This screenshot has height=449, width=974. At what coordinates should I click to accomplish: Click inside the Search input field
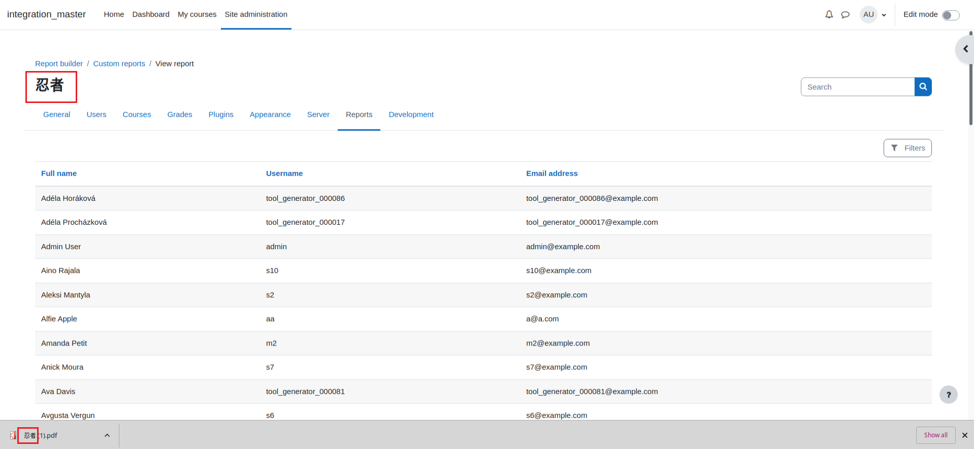[858, 87]
